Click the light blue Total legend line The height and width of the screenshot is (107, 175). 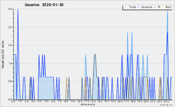click(x=126, y=7)
